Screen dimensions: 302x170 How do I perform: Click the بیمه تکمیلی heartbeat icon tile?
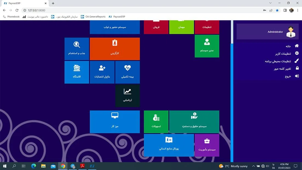tap(127, 72)
